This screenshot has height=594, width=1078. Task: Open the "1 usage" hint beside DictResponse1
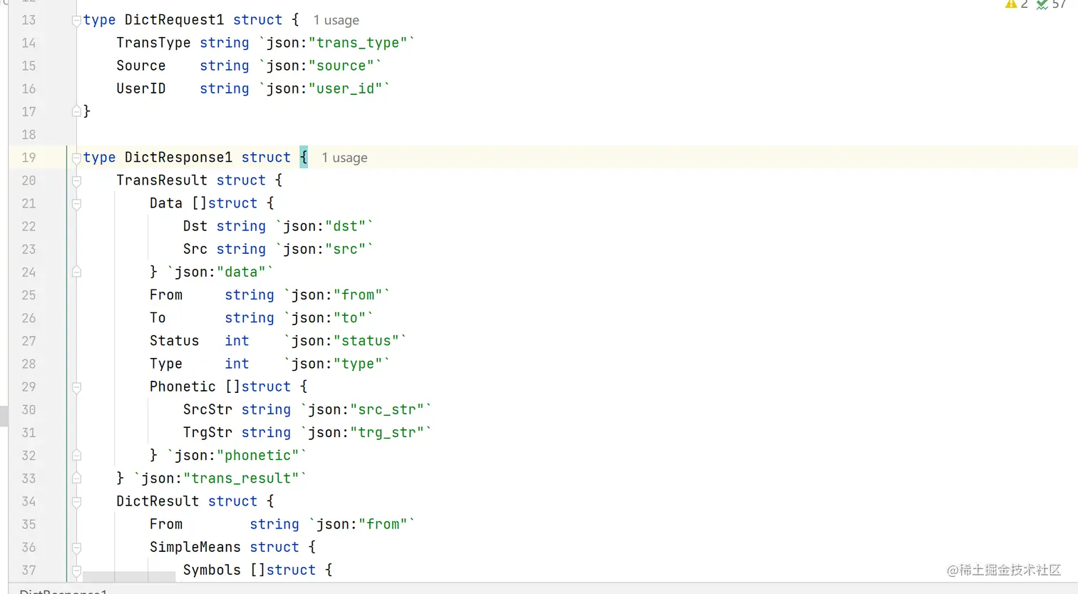[344, 158]
